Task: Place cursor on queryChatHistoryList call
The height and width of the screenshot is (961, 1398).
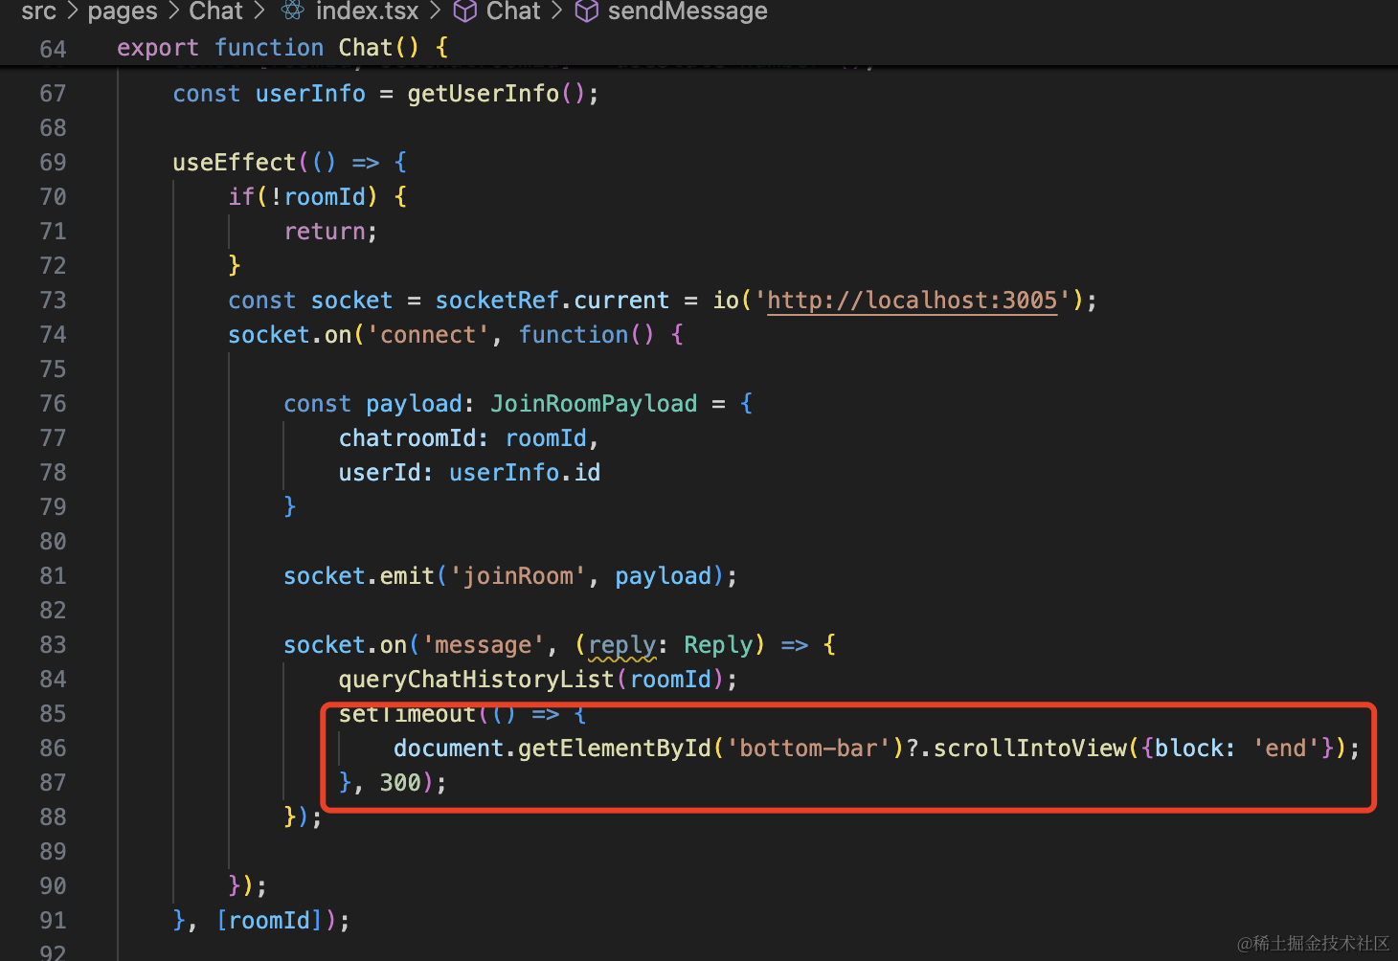Action: point(475,680)
